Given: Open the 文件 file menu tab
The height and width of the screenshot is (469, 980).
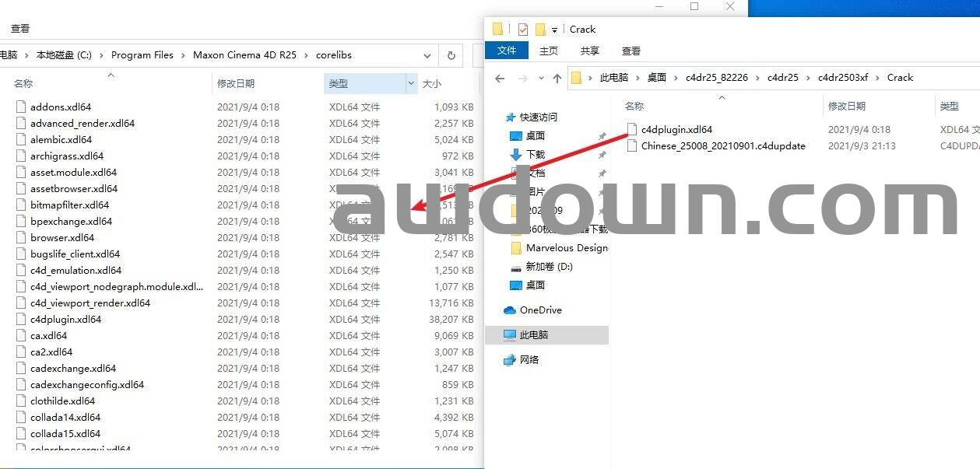Looking at the screenshot, I should (507, 51).
